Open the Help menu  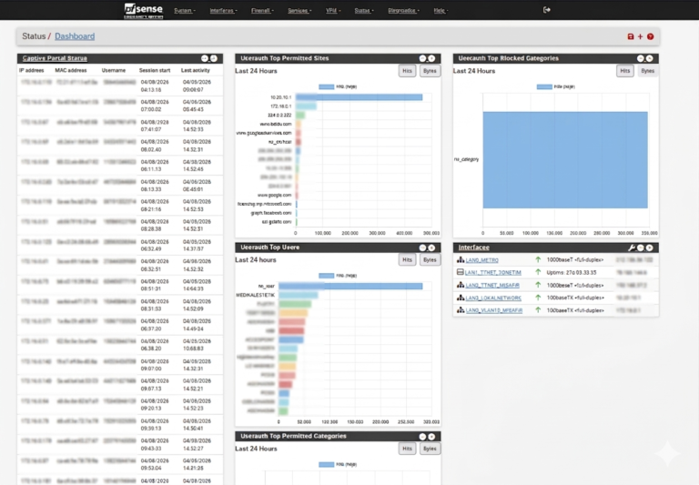[x=441, y=10]
